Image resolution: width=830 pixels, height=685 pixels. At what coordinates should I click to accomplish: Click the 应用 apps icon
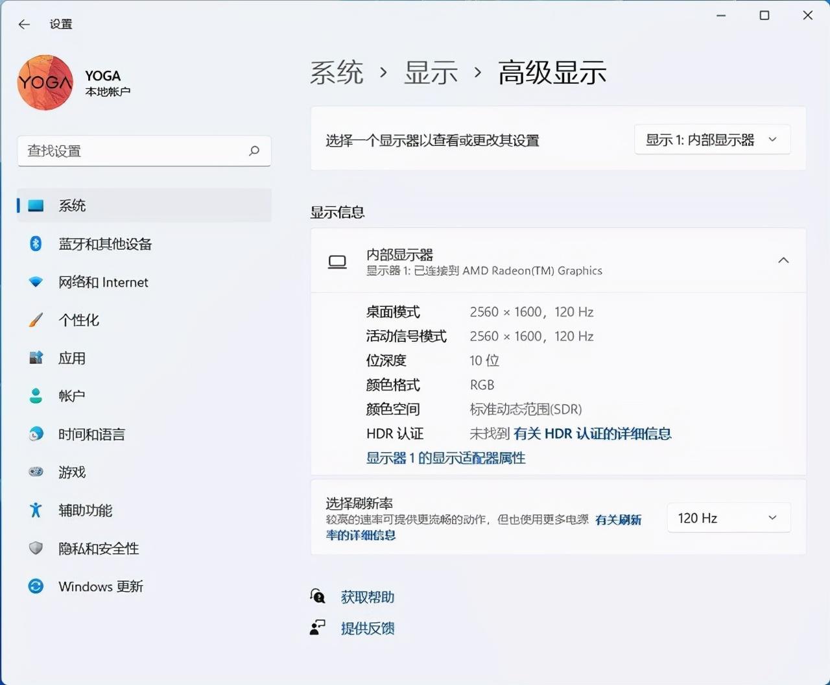[x=36, y=357]
